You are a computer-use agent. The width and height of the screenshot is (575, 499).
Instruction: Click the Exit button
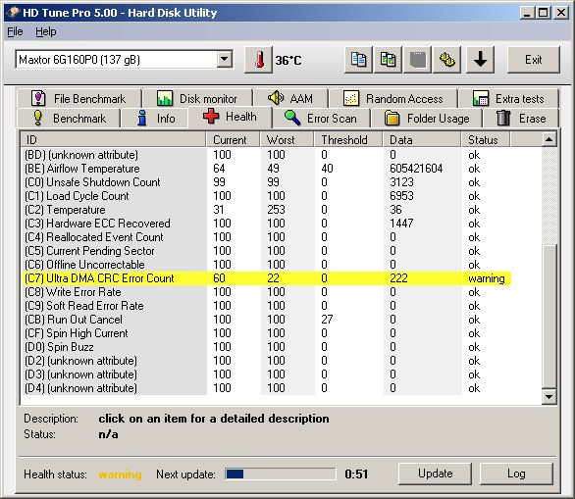[x=533, y=60]
